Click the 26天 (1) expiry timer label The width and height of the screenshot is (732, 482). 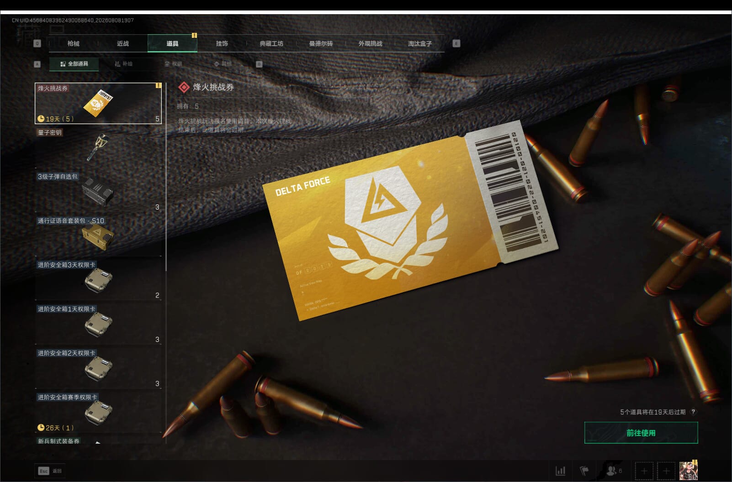[x=55, y=428]
